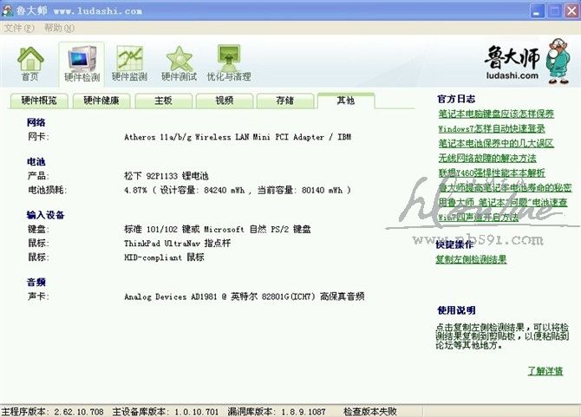Open link 笔记本电池保养中的几大误区
Viewport: 581px width, 417px height.
pos(496,143)
